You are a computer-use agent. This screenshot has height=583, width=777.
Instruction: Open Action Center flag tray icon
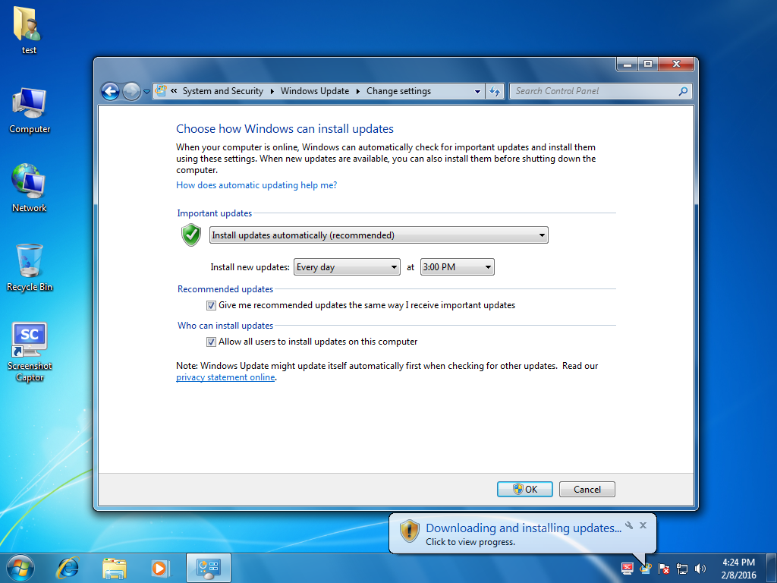[664, 568]
